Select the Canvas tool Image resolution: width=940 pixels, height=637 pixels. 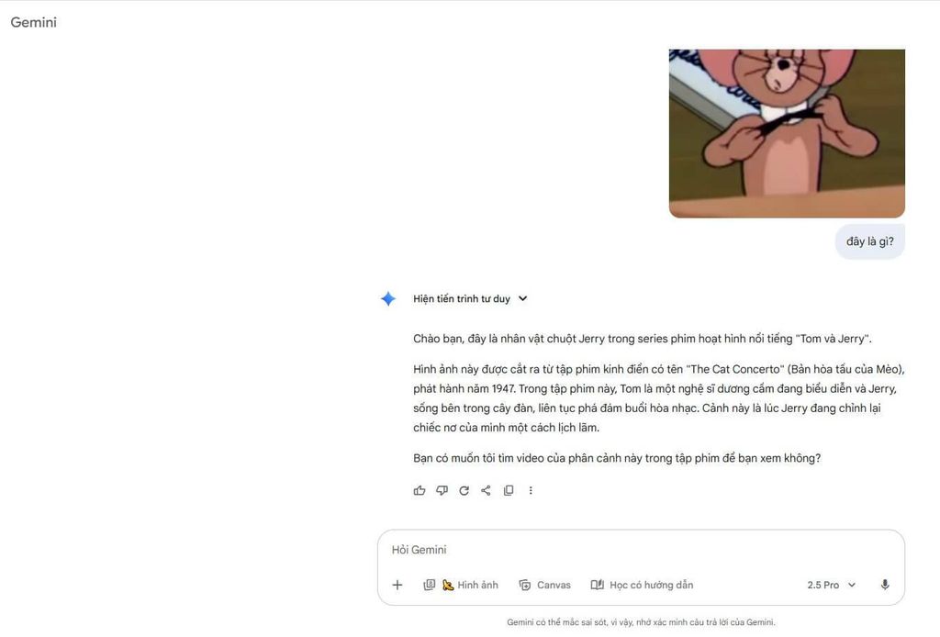pos(545,585)
